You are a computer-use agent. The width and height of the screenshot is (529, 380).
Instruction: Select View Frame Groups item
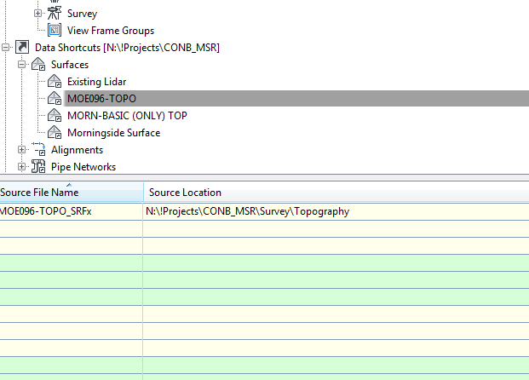(111, 31)
